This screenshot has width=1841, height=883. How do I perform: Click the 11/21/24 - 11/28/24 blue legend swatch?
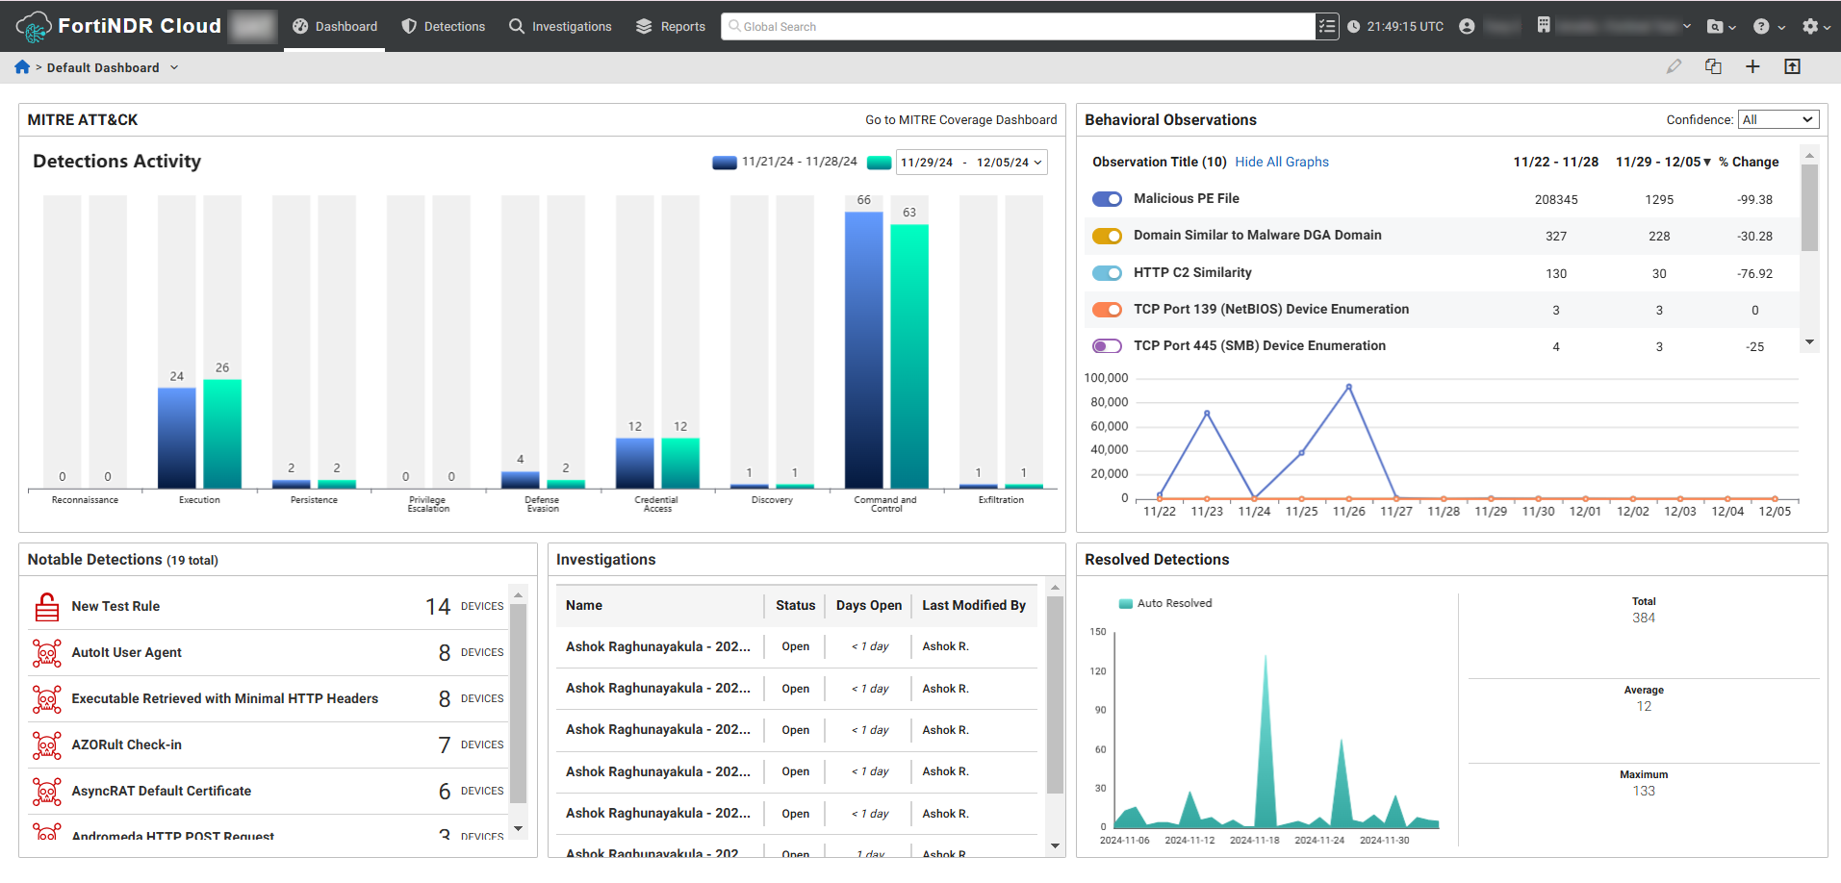pyautogui.click(x=725, y=163)
